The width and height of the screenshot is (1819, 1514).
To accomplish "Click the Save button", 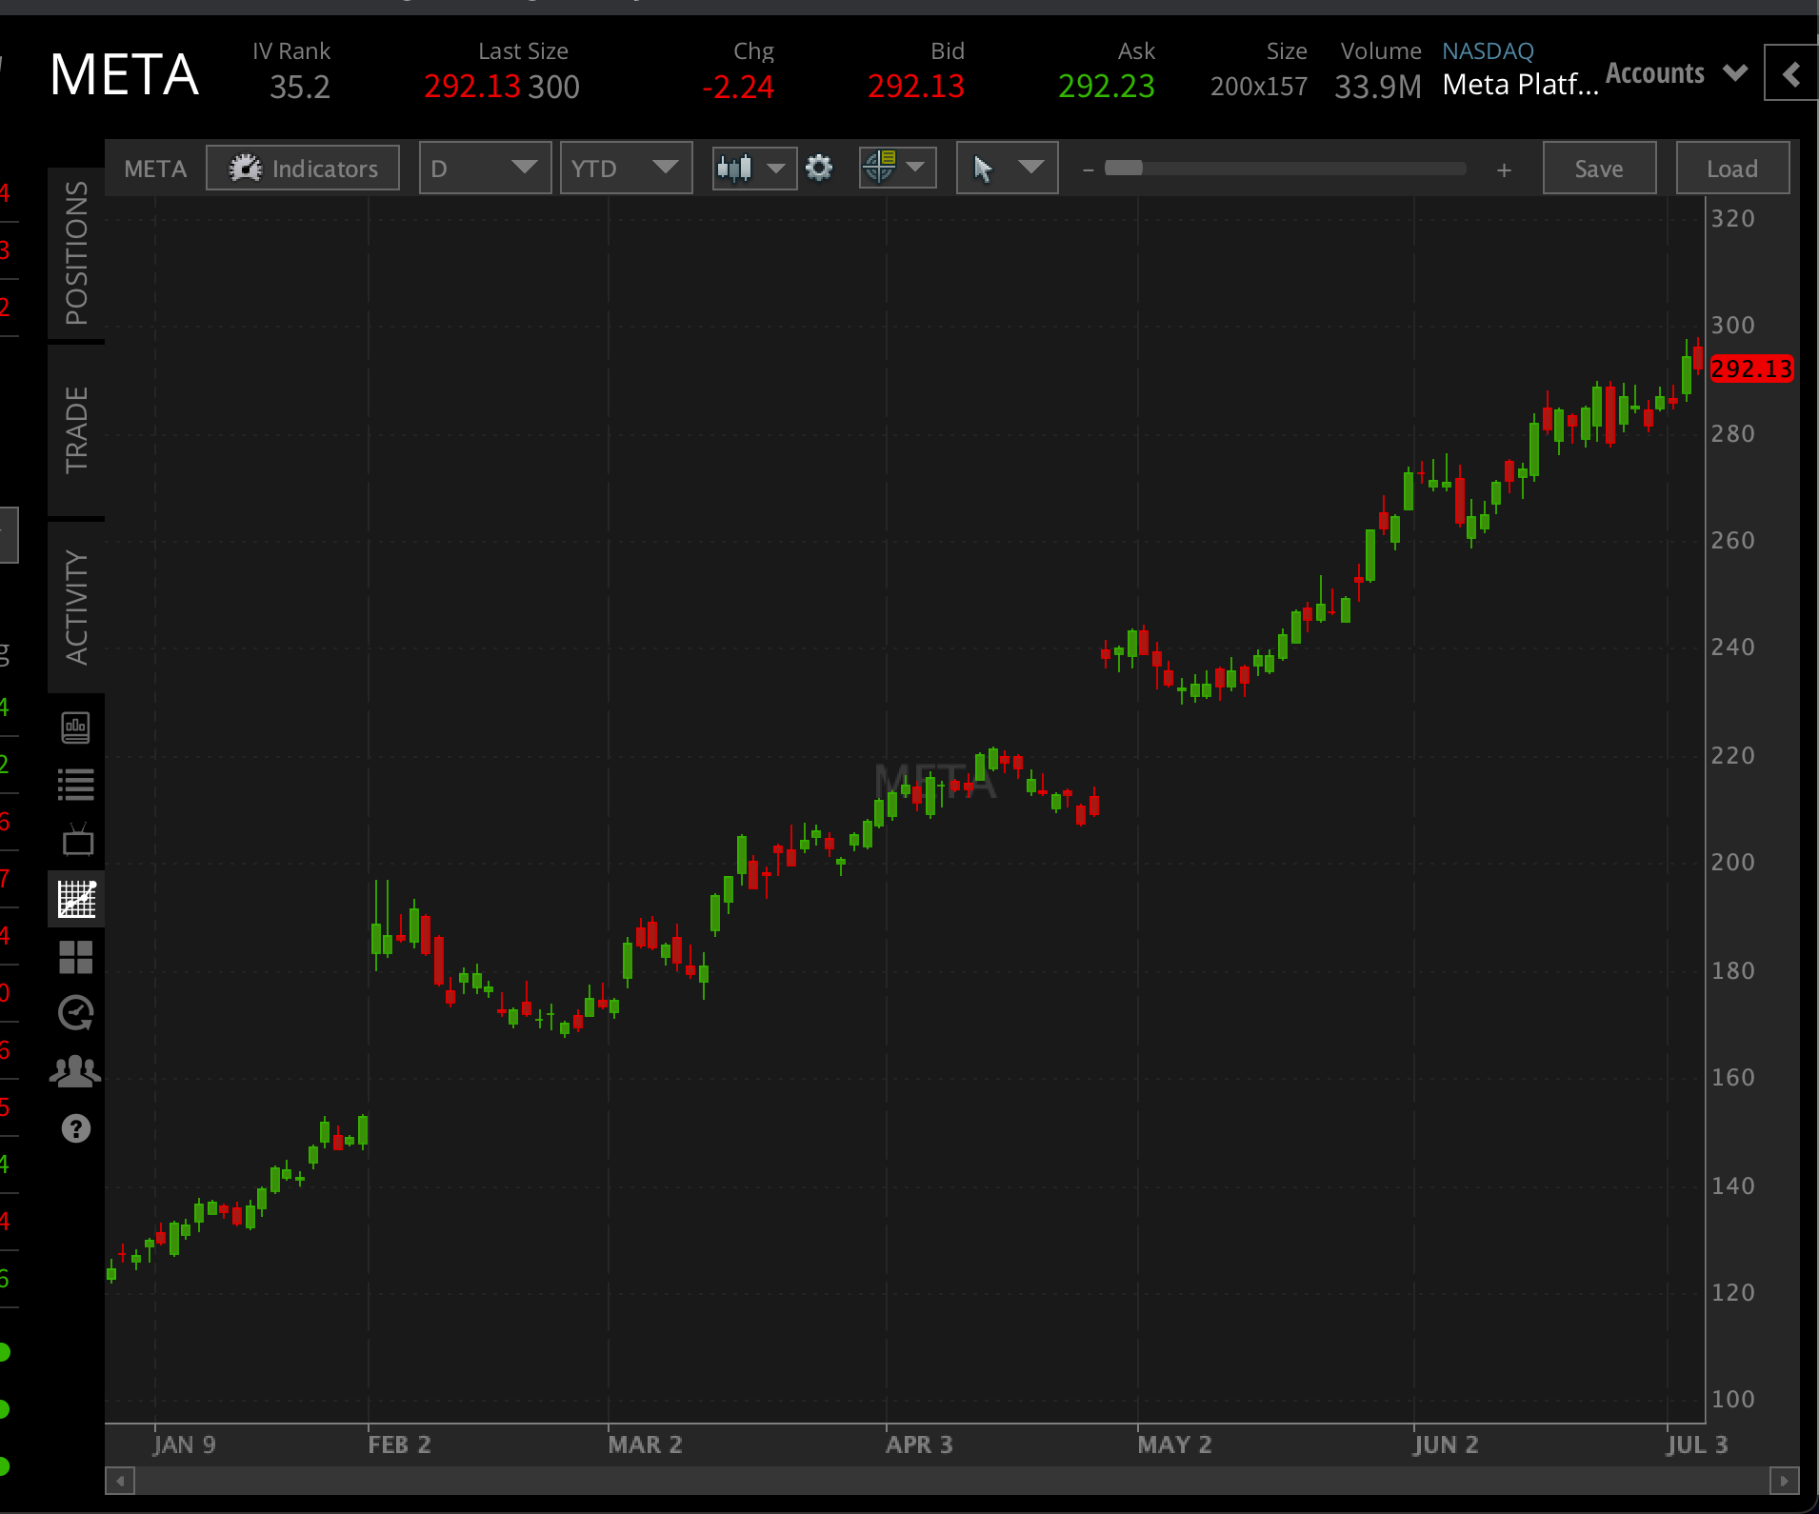I will (1598, 168).
